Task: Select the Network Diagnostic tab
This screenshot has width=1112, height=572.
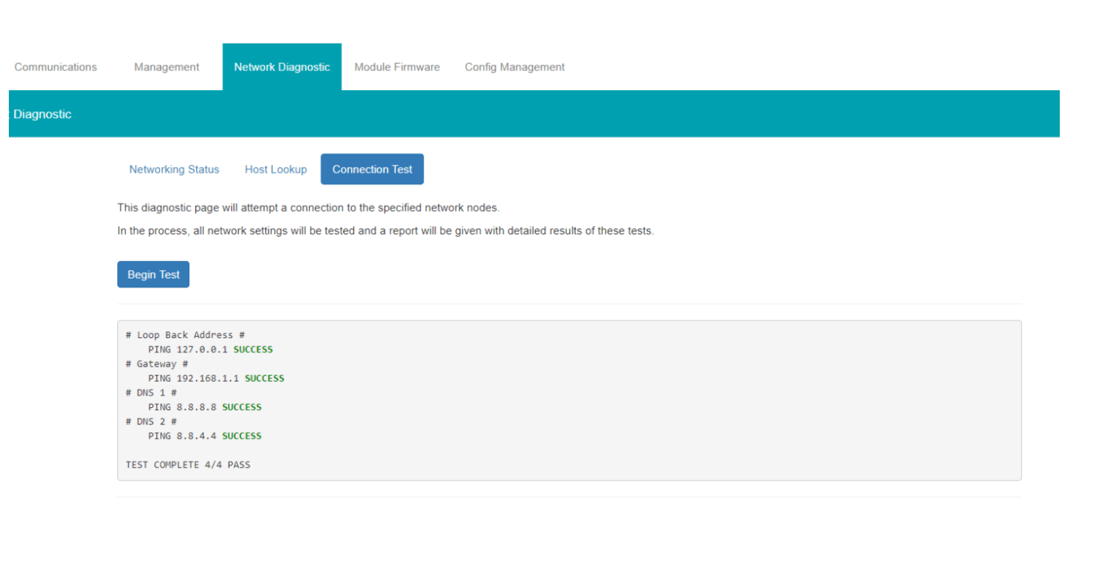Action: tap(281, 67)
